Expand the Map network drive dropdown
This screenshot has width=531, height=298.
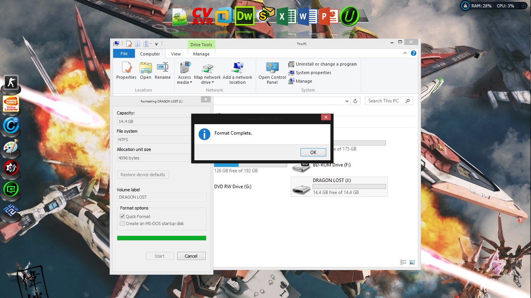tap(207, 73)
